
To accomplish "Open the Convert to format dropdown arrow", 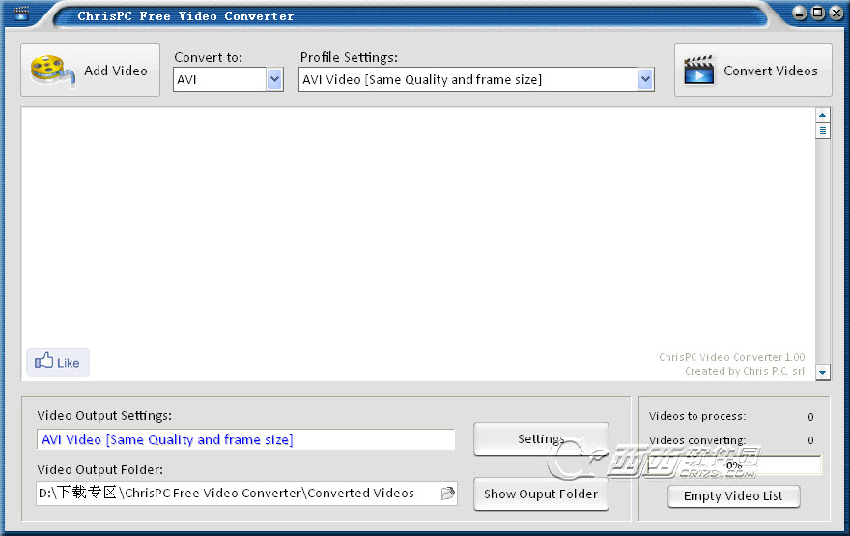I will coord(275,79).
